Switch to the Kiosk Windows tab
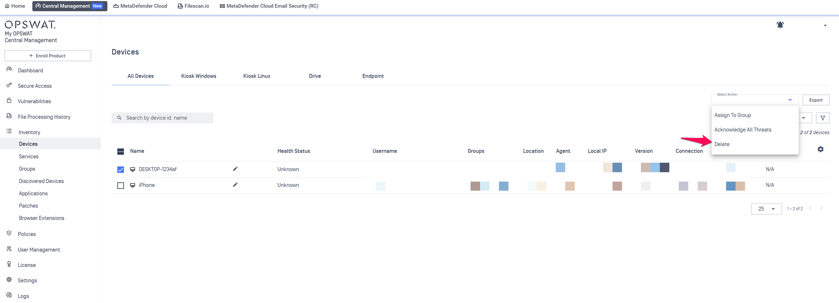This screenshot has width=839, height=303. pos(198,76)
